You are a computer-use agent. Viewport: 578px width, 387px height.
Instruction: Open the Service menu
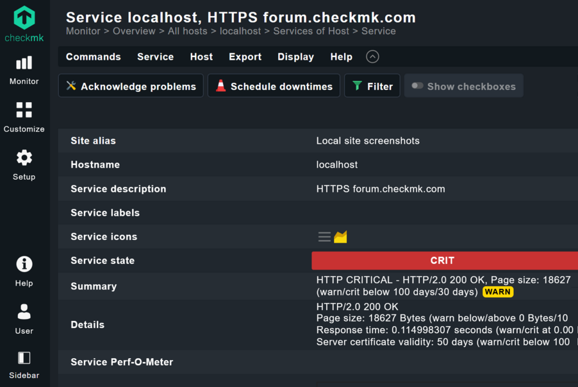155,56
